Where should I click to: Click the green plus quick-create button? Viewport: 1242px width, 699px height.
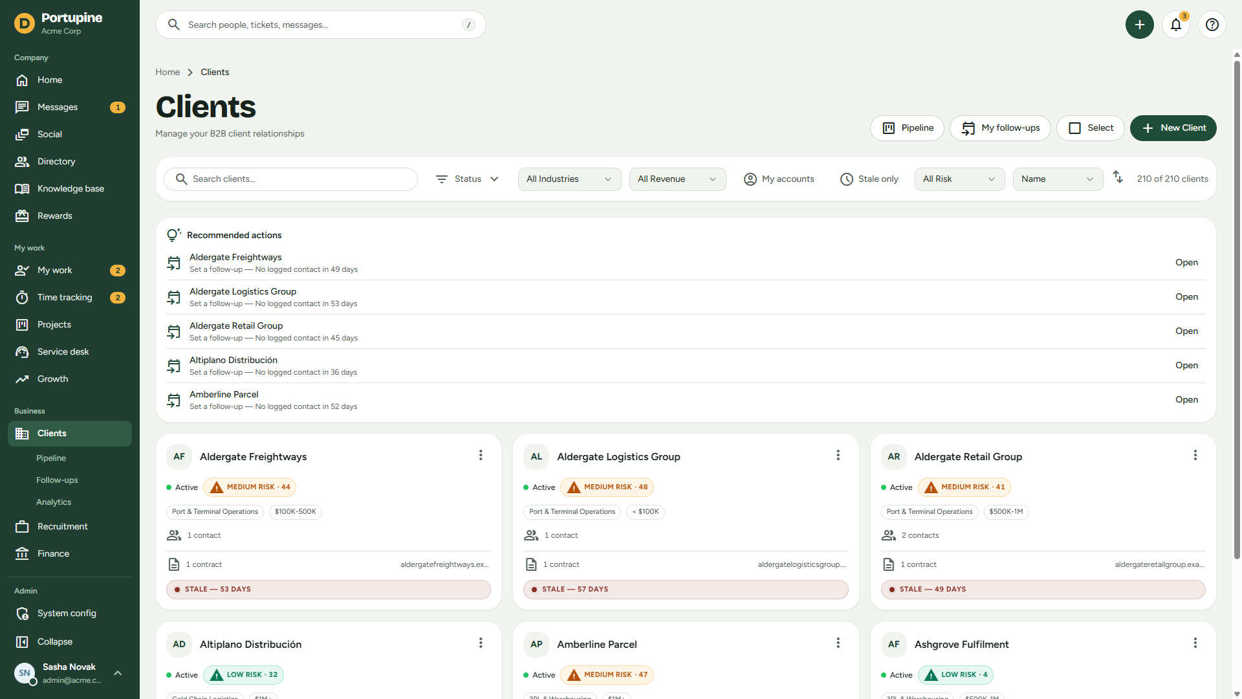(1140, 25)
